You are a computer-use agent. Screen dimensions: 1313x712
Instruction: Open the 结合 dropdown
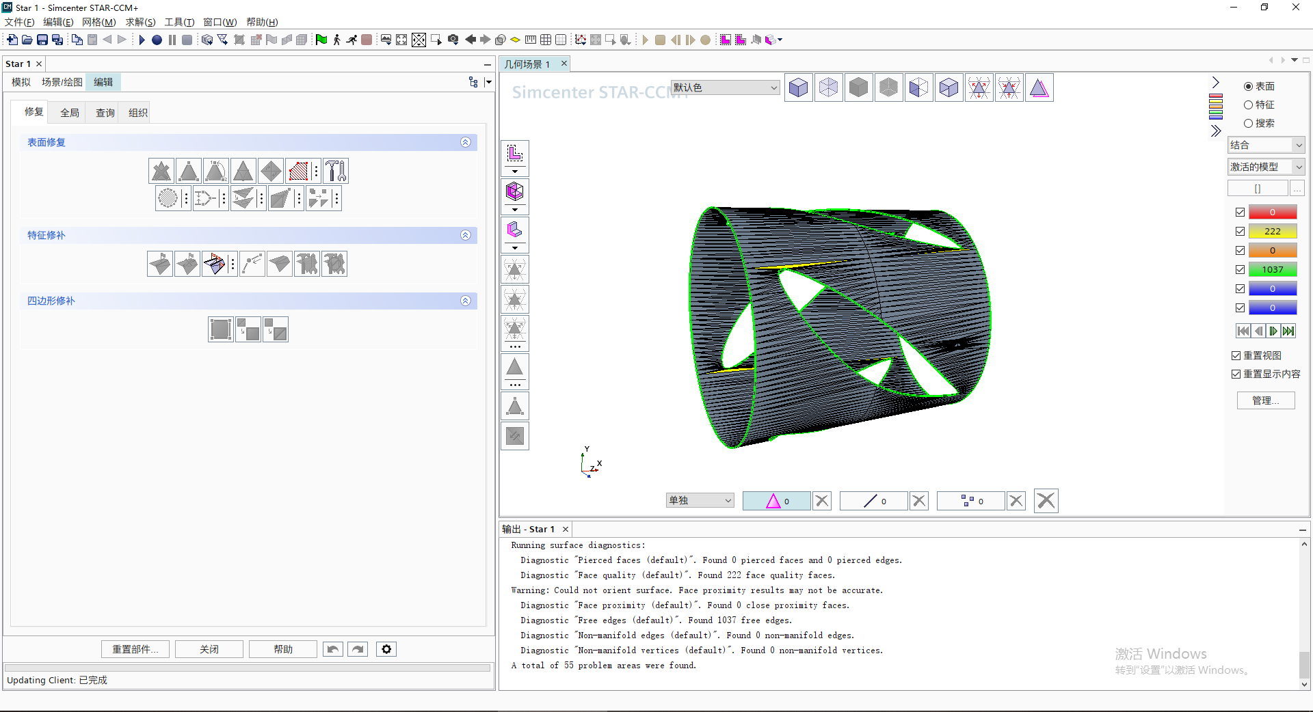1266,145
